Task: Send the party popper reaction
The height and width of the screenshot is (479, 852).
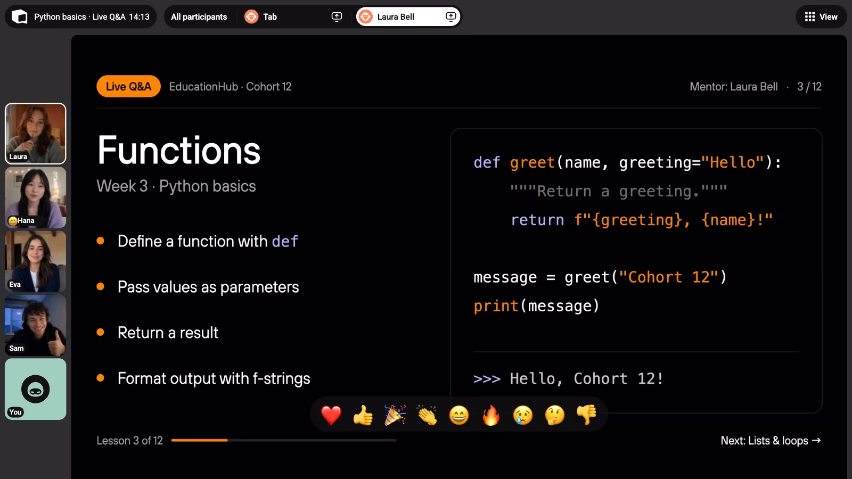Action: [395, 415]
